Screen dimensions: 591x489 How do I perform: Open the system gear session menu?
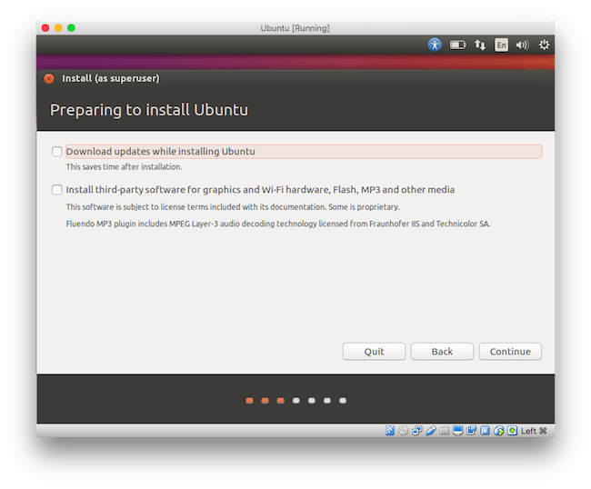(x=544, y=45)
